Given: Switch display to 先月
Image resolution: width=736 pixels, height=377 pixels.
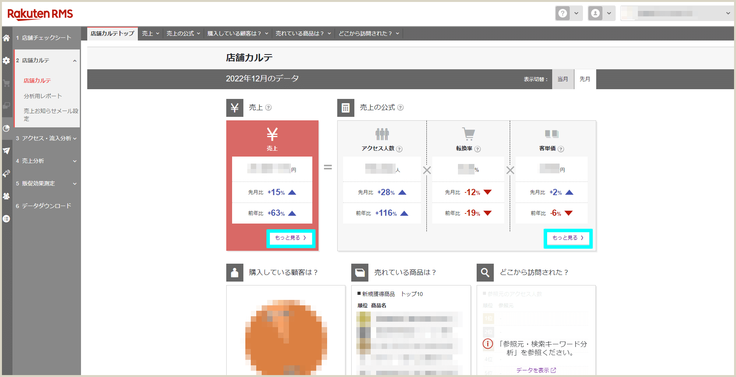Looking at the screenshot, I should (585, 79).
